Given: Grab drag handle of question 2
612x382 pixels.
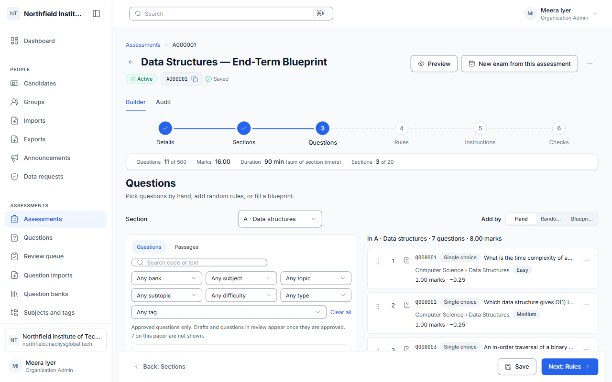Looking at the screenshot, I should coord(378,306).
